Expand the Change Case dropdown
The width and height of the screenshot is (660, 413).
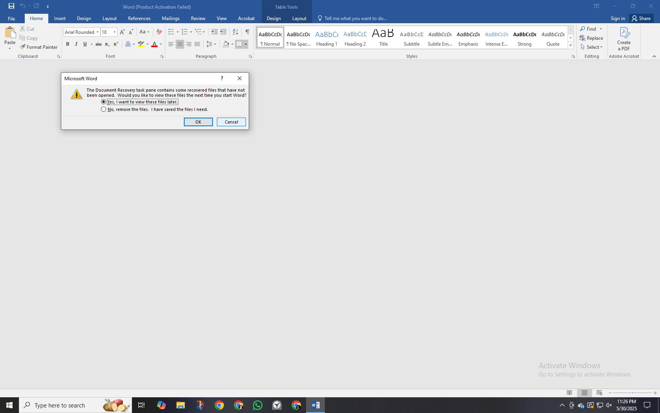145,32
